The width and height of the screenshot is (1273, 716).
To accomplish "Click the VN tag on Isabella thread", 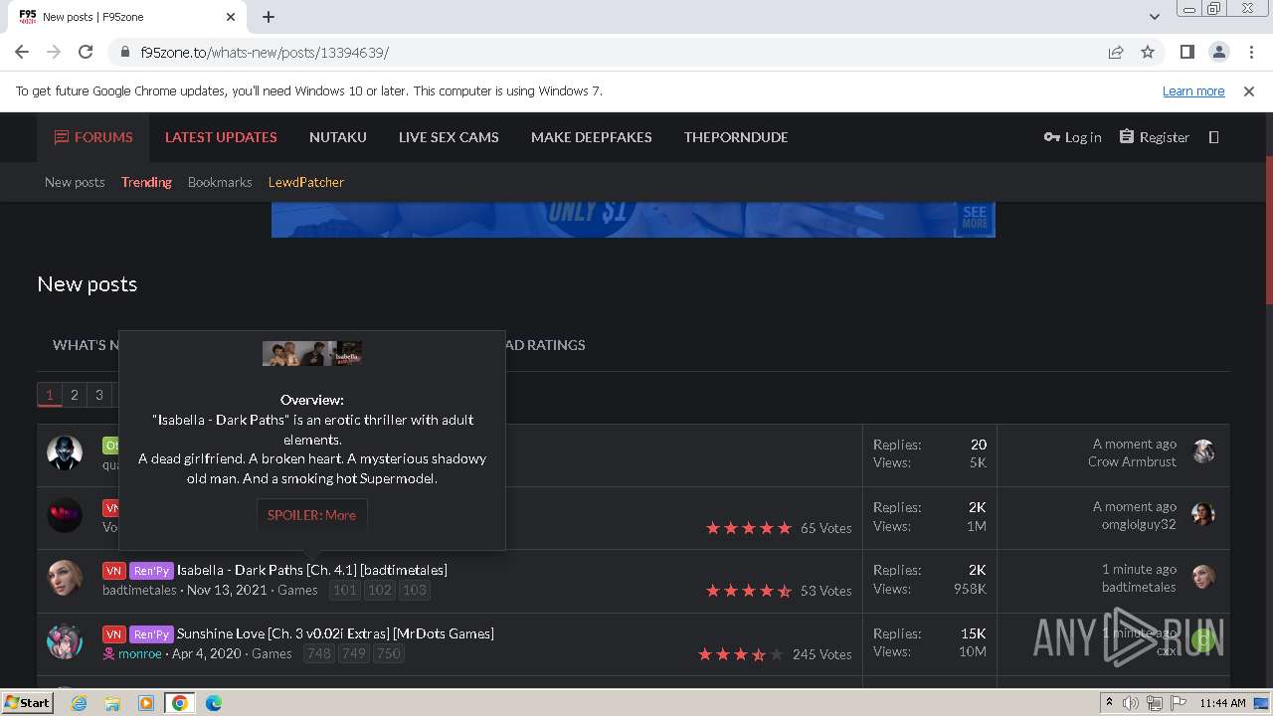I will click(x=113, y=571).
